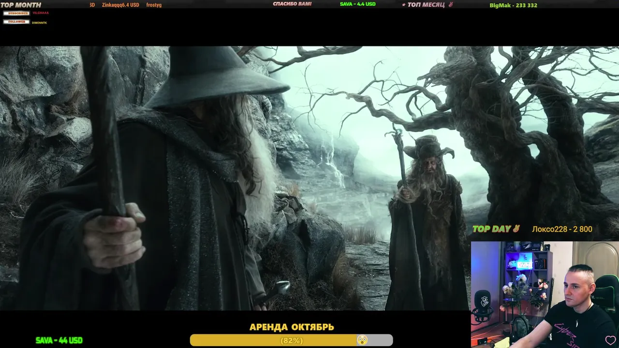The width and height of the screenshot is (619, 348).
Task: Click the victory hand emoji beside ТОП МЕСЯЦ
Action: click(451, 4)
